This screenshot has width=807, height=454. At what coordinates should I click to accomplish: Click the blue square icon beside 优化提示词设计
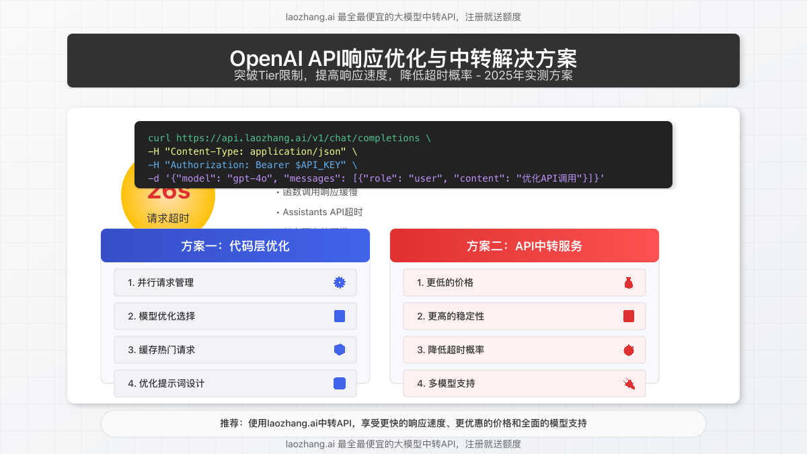click(x=340, y=383)
